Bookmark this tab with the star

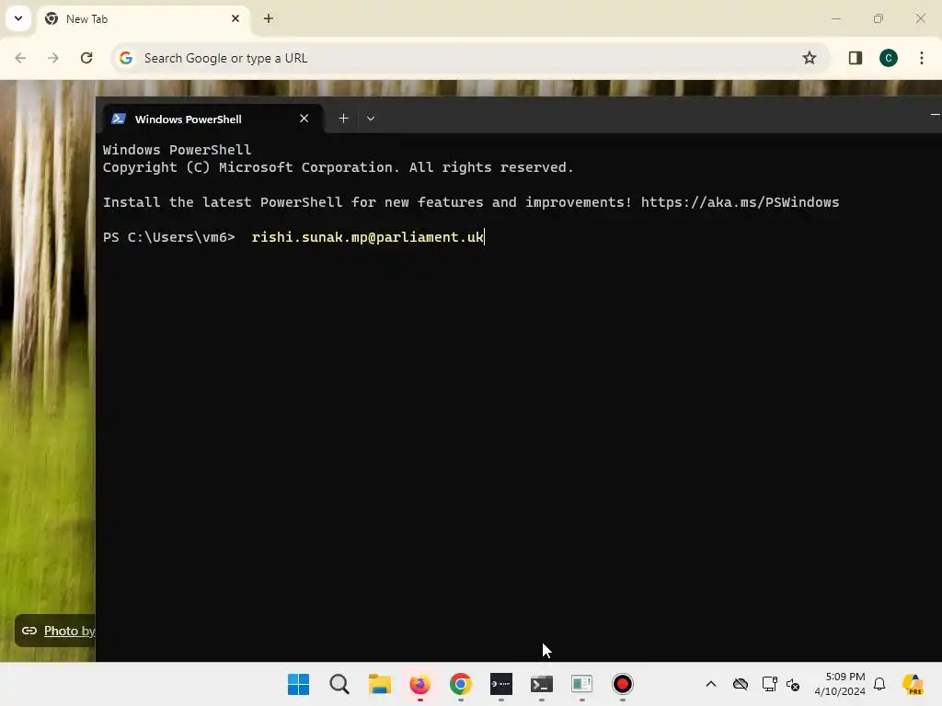(x=810, y=58)
